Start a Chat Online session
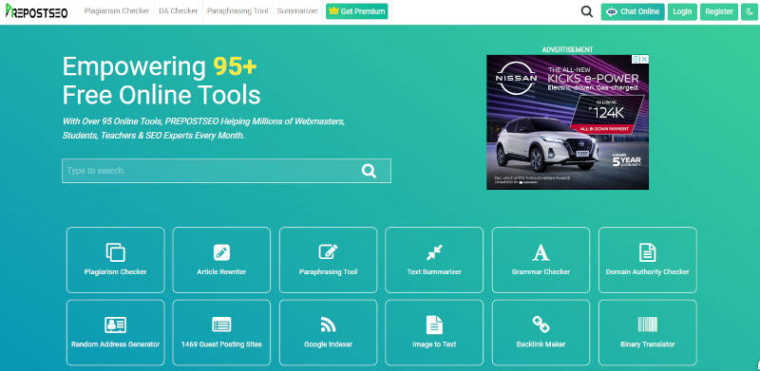This screenshot has height=371, width=760. pos(633,11)
